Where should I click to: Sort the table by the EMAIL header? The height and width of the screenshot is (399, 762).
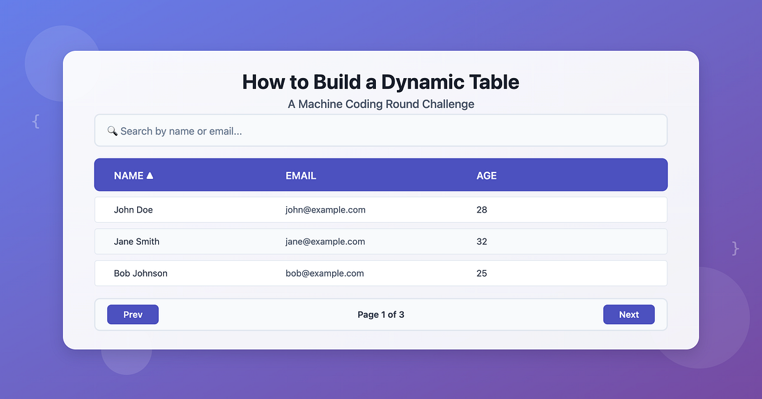tap(300, 175)
